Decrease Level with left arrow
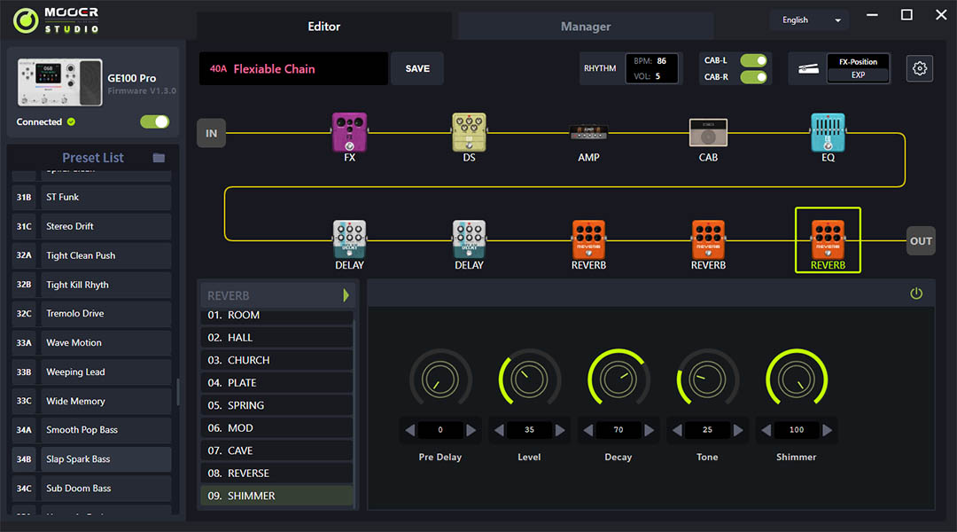 click(x=499, y=430)
